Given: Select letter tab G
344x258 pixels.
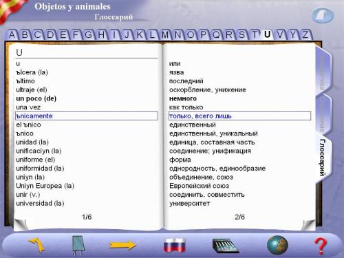Looking at the screenshot, I should point(88,35).
